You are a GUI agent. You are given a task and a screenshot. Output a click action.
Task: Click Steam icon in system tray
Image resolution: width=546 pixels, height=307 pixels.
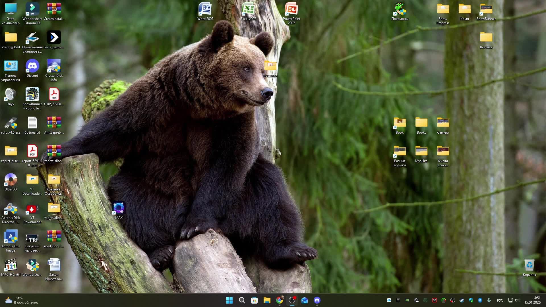click(x=462, y=300)
